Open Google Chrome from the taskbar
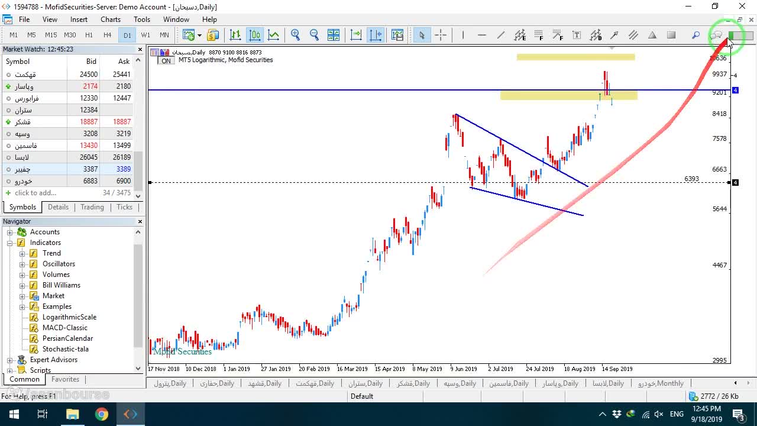The height and width of the screenshot is (426, 757). pos(102,414)
